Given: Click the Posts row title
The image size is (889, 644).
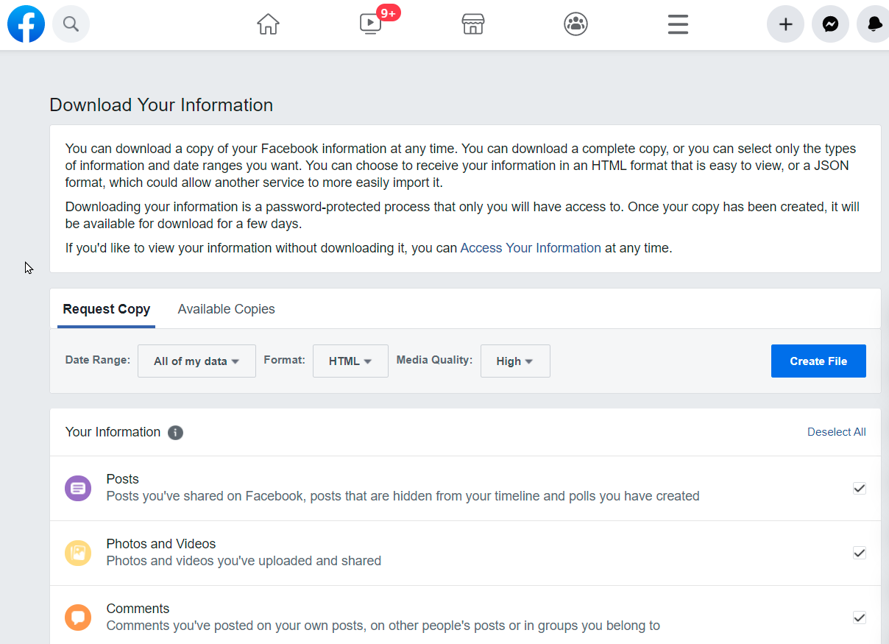Looking at the screenshot, I should click(123, 479).
